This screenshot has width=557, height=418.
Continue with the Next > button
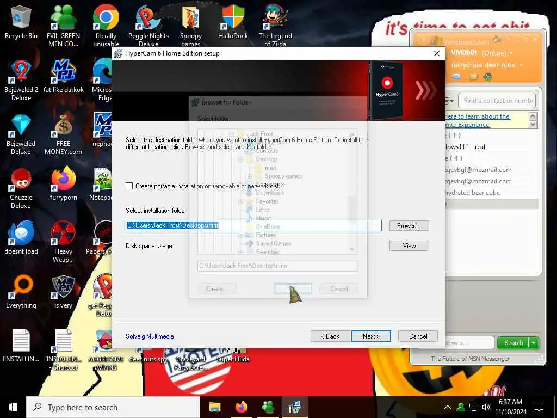coord(371,336)
